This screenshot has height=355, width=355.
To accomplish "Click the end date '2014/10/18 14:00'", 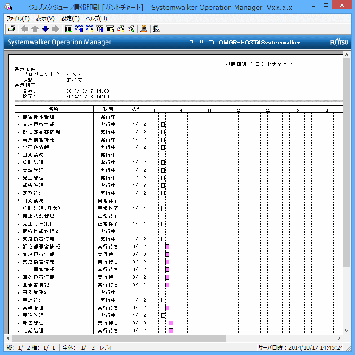I will point(88,97).
